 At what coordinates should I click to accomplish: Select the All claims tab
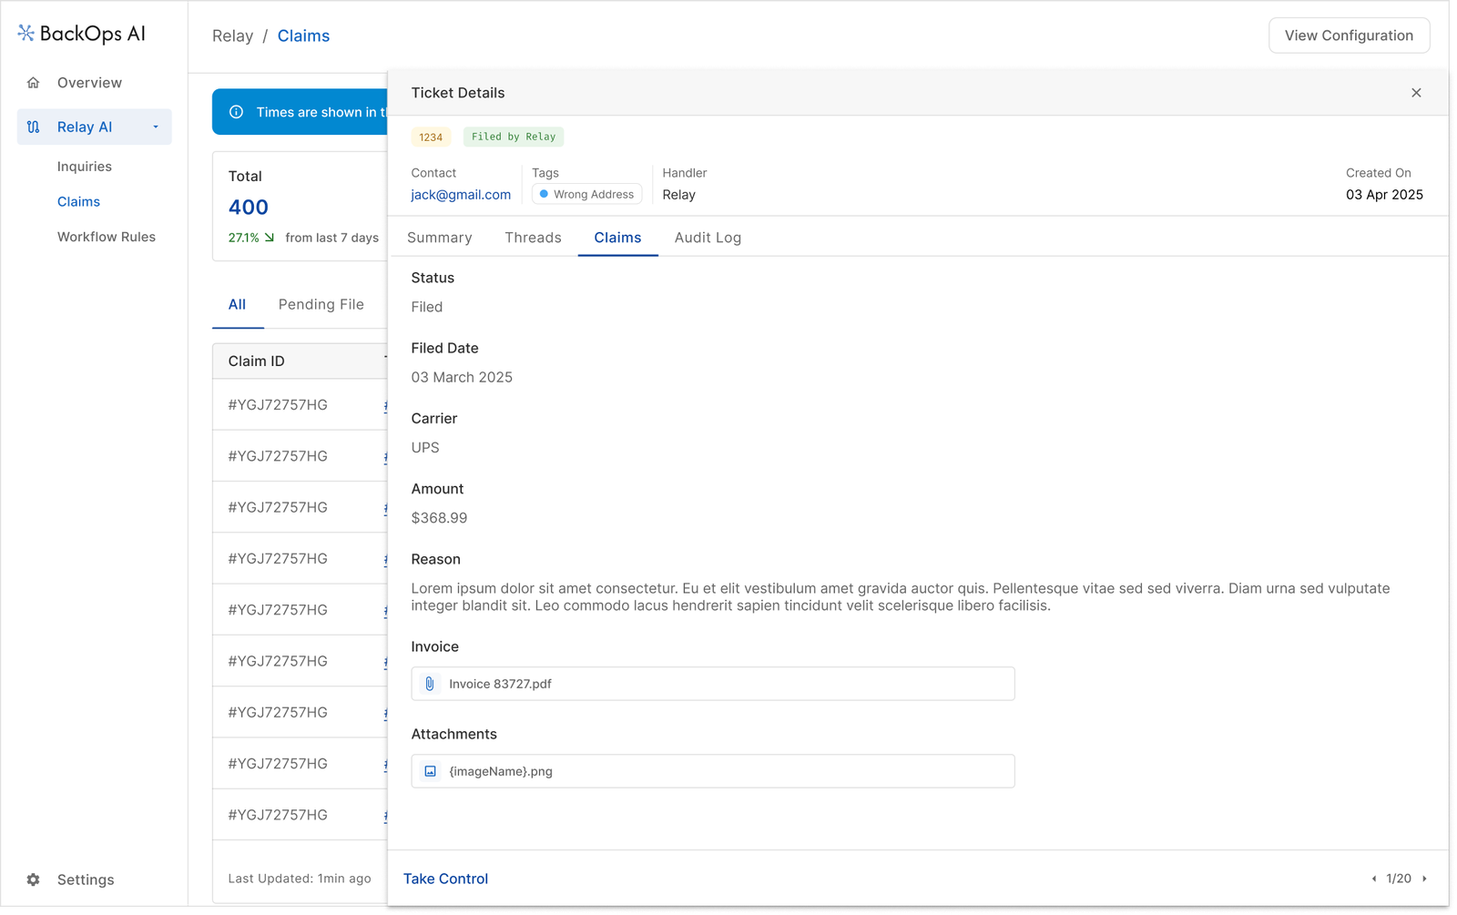(237, 305)
